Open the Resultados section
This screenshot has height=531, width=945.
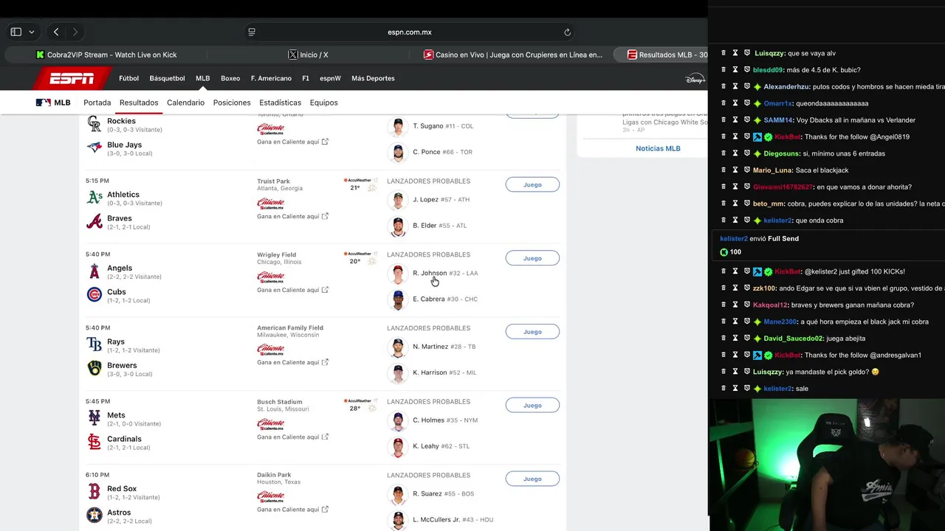(x=139, y=103)
